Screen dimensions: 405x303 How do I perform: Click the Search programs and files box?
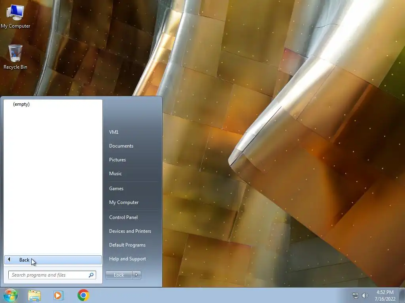(x=52, y=275)
